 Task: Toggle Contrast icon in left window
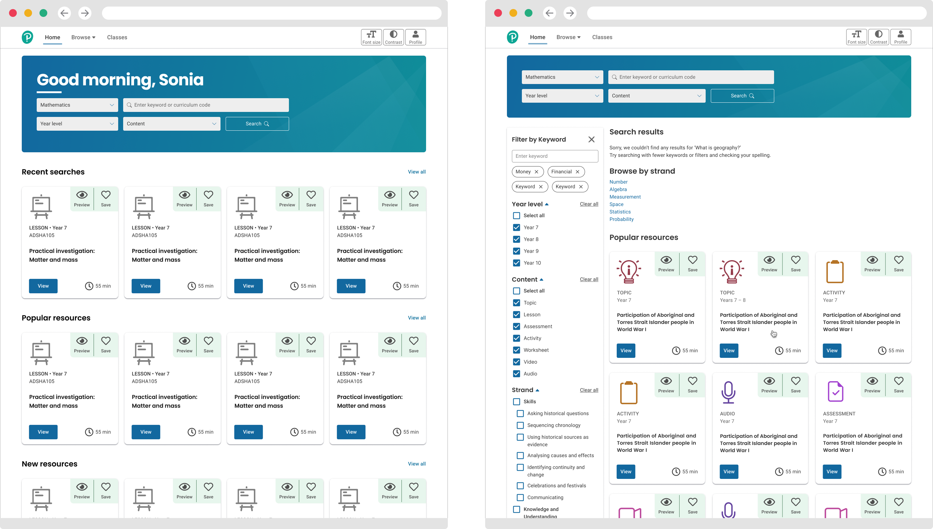tap(393, 37)
